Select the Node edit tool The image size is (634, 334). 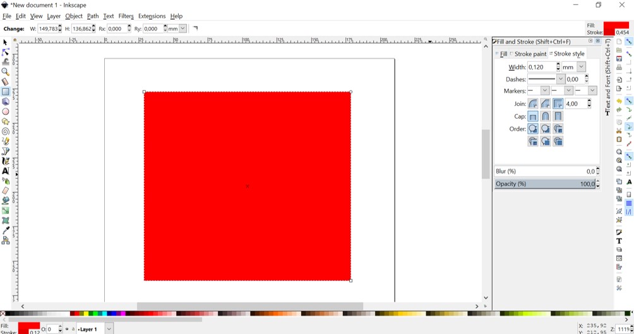point(5,52)
